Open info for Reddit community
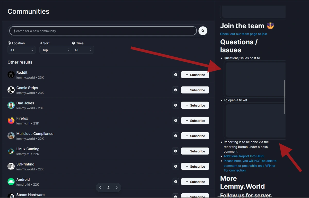 176,75
